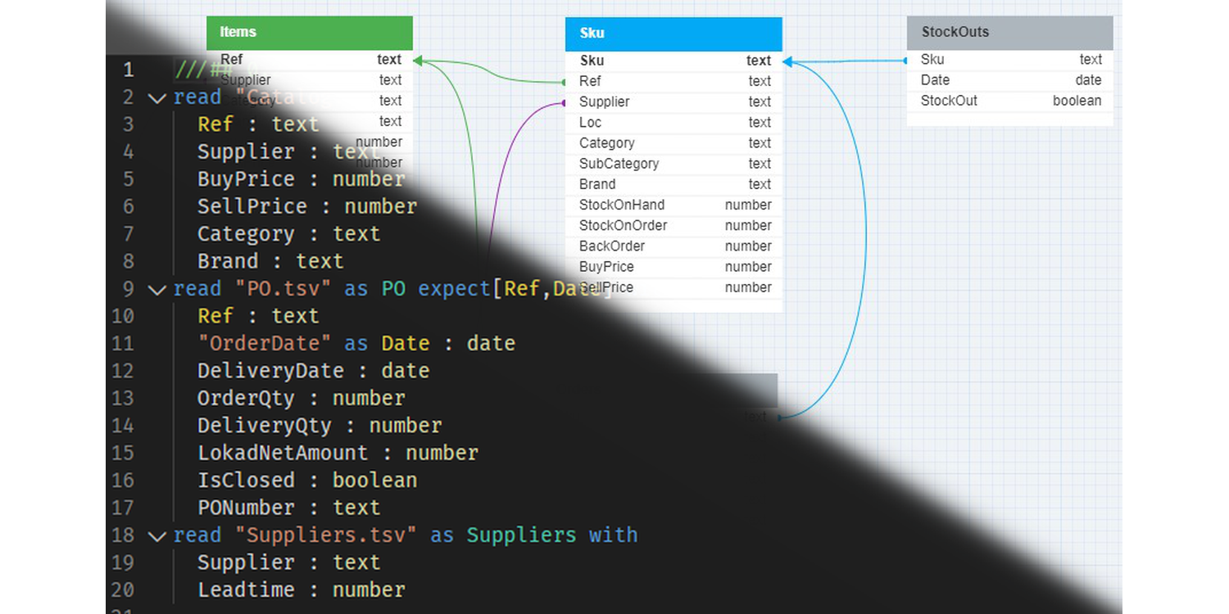The image size is (1229, 614).
Task: Click the "Suppliers.tsv" filename in the code
Action: coord(328,535)
